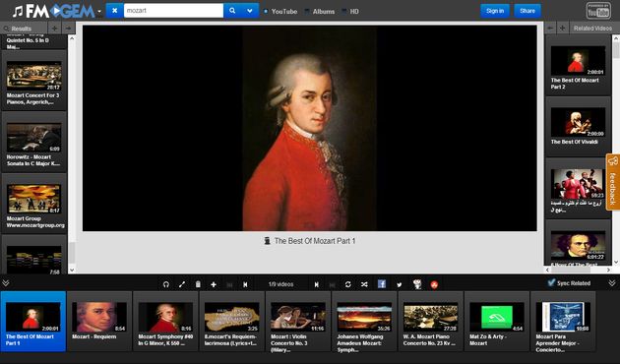The height and width of the screenshot is (364, 620).
Task: Open the Arabic-titled related video
Action: tap(578, 188)
